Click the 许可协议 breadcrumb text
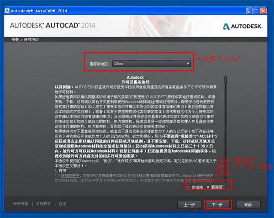The image size is (274, 218). pos(31,40)
